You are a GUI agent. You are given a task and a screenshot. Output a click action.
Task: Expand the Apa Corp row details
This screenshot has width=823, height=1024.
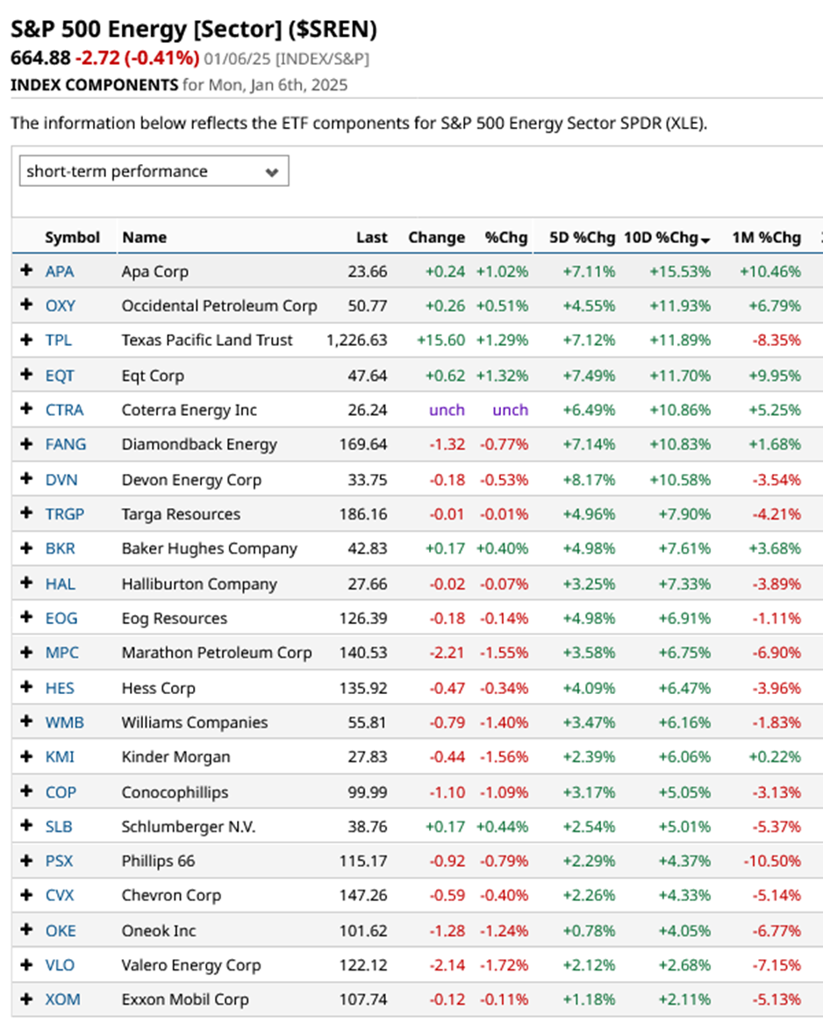(26, 271)
